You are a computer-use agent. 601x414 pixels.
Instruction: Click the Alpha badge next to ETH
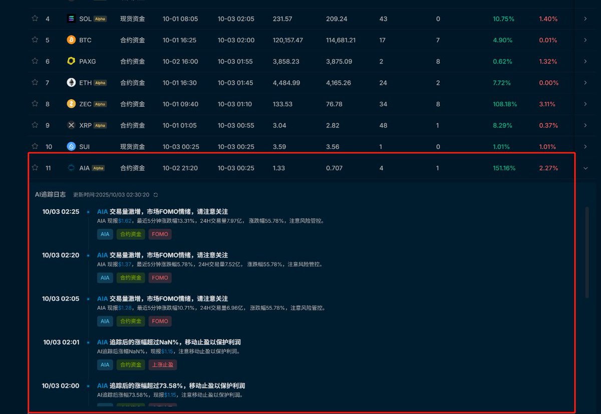[101, 83]
